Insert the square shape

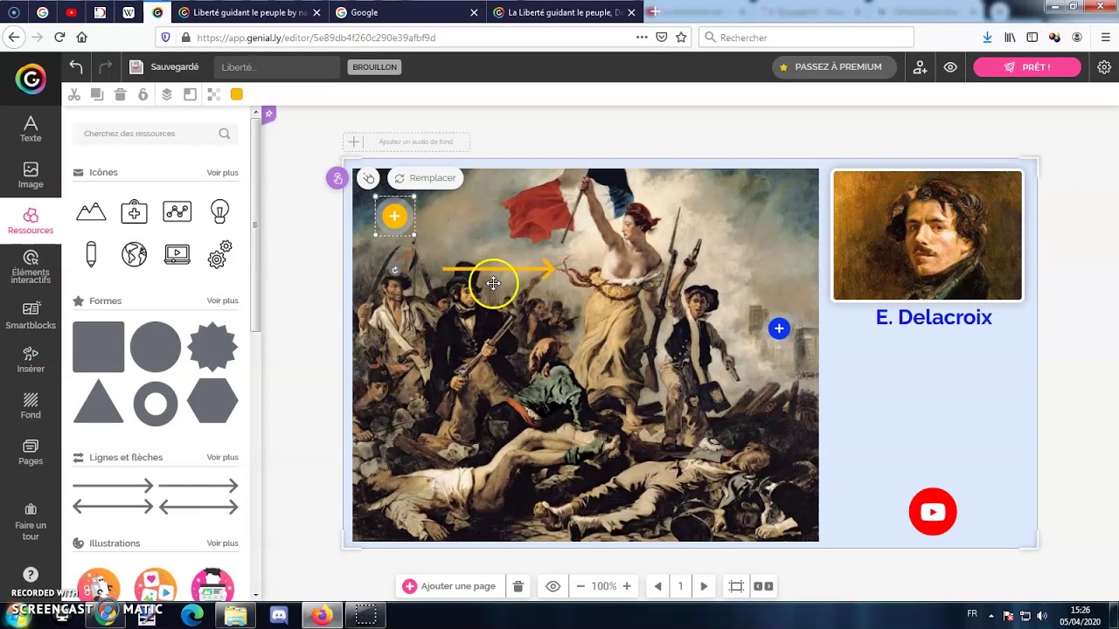pyautogui.click(x=99, y=347)
